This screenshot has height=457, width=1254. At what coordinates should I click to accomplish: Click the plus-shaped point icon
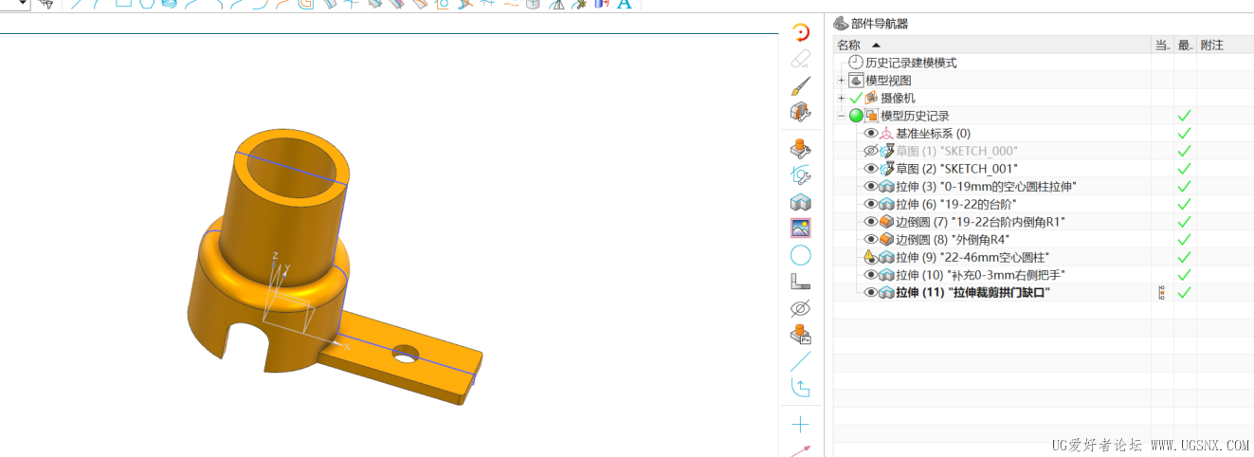(x=801, y=424)
